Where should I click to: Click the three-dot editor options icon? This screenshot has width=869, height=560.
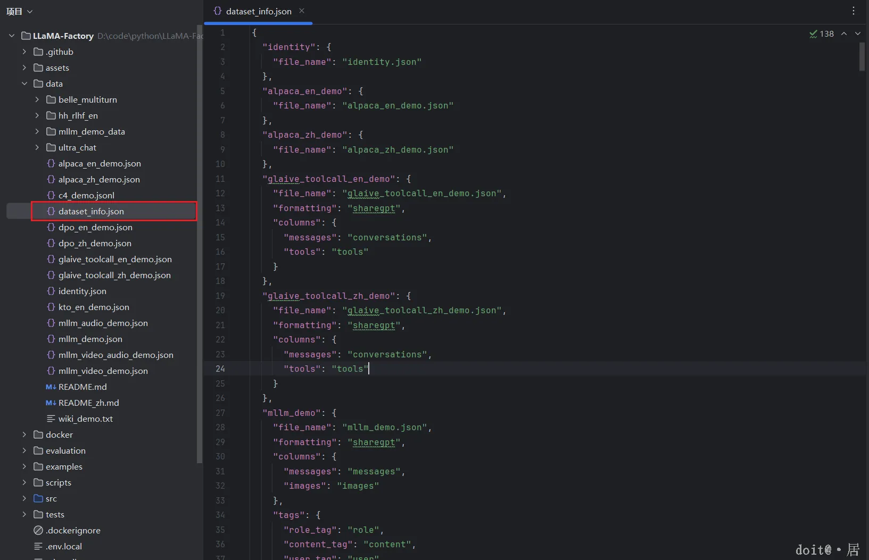coord(854,11)
